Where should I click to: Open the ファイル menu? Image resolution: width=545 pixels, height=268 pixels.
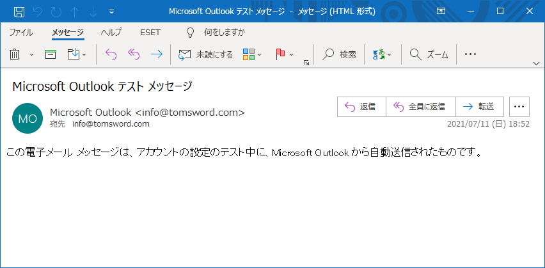[21, 33]
